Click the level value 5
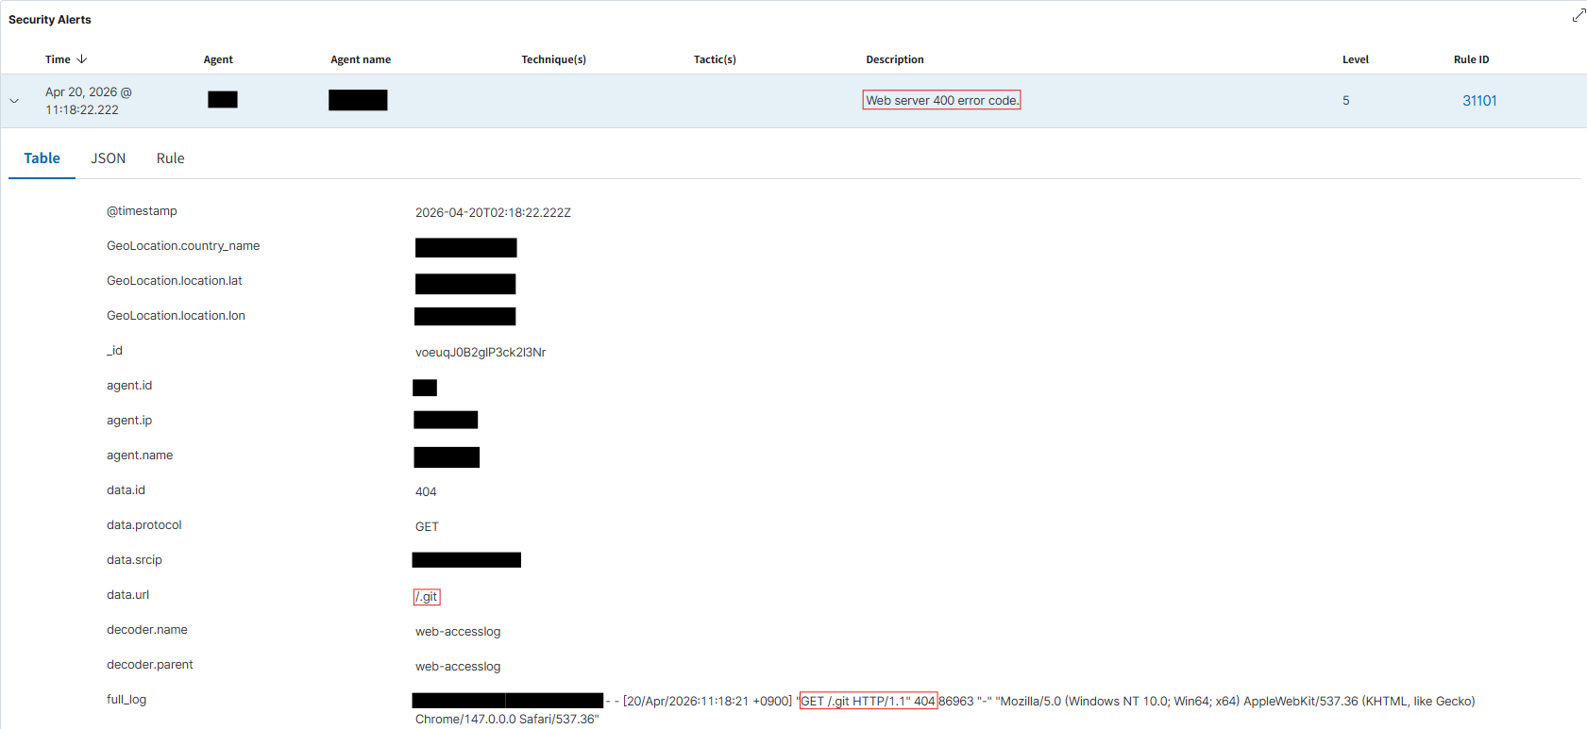 pyautogui.click(x=1346, y=100)
